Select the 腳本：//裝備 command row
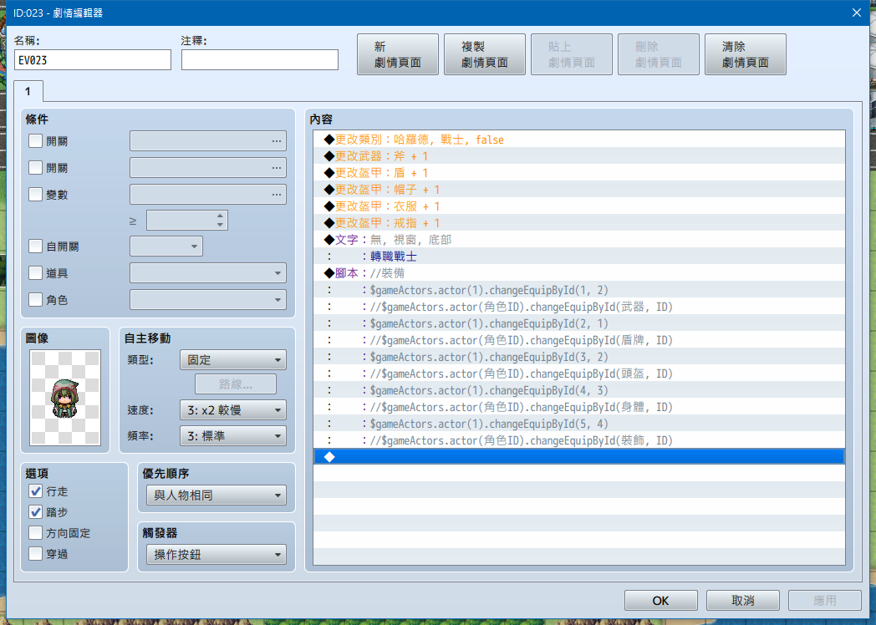Image resolution: width=876 pixels, height=625 pixels. click(578, 273)
